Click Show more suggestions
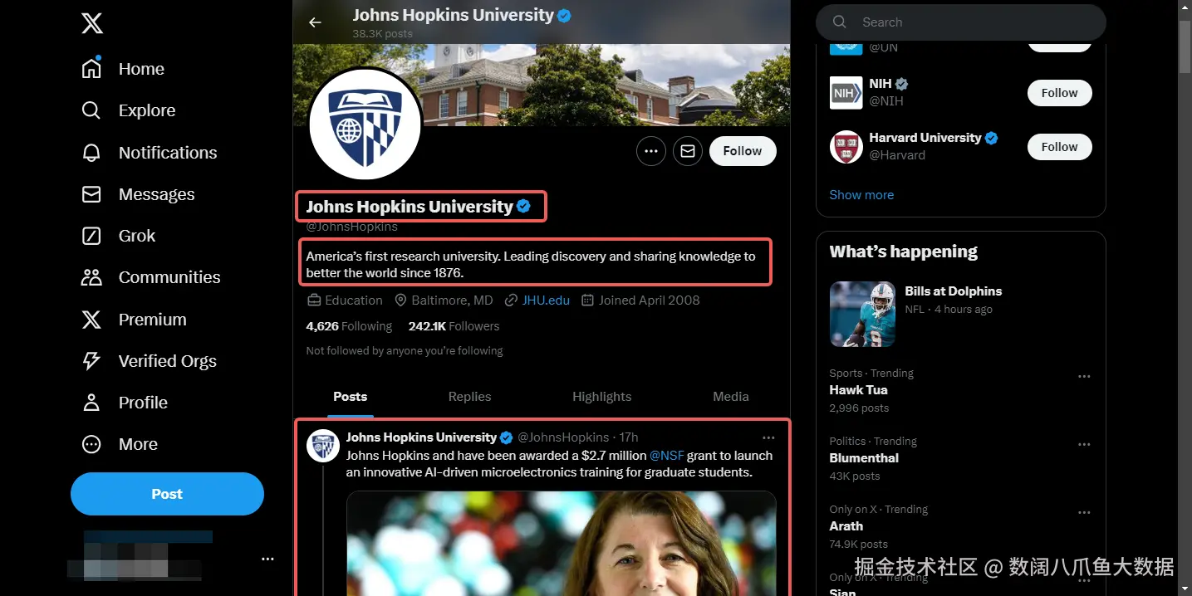 861,195
